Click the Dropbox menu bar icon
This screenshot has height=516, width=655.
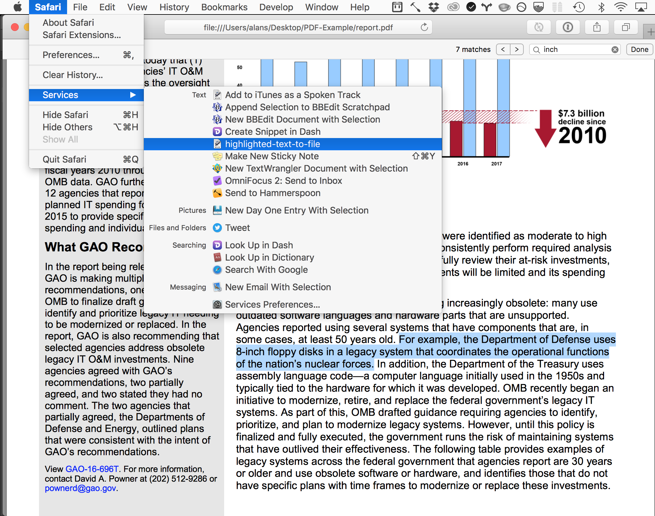click(434, 7)
